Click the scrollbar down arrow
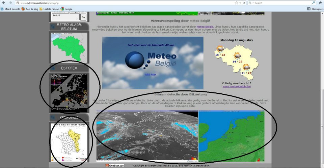 point(322,166)
